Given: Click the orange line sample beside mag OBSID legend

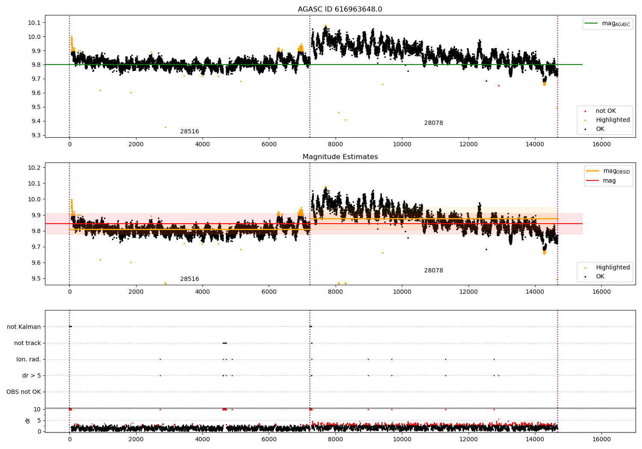Looking at the screenshot, I should pyautogui.click(x=593, y=171).
